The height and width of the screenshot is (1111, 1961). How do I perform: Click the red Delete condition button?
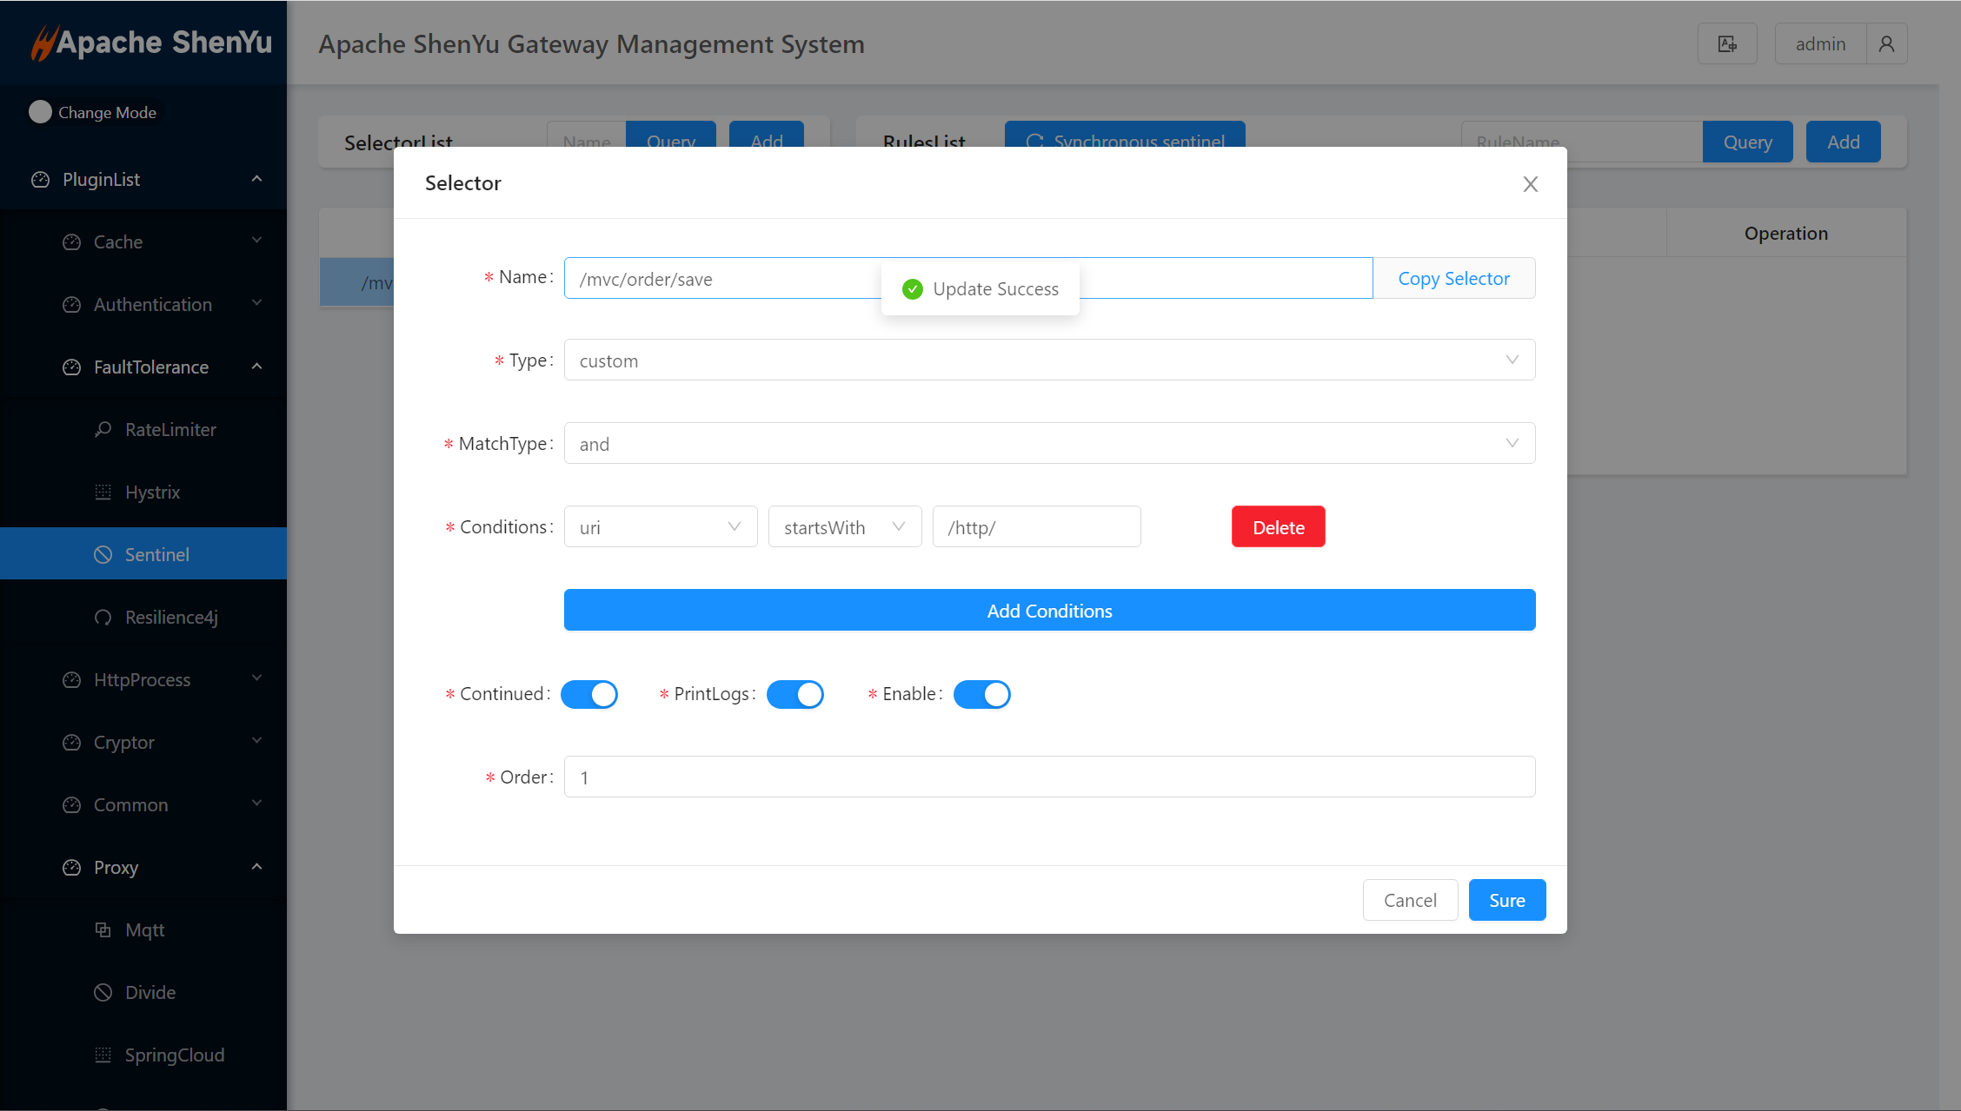coord(1278,527)
